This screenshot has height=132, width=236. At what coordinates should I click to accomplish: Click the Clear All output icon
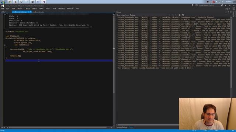click(x=180, y=15)
